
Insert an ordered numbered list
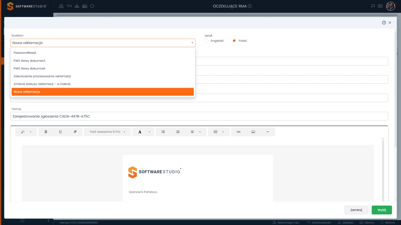click(x=178, y=132)
